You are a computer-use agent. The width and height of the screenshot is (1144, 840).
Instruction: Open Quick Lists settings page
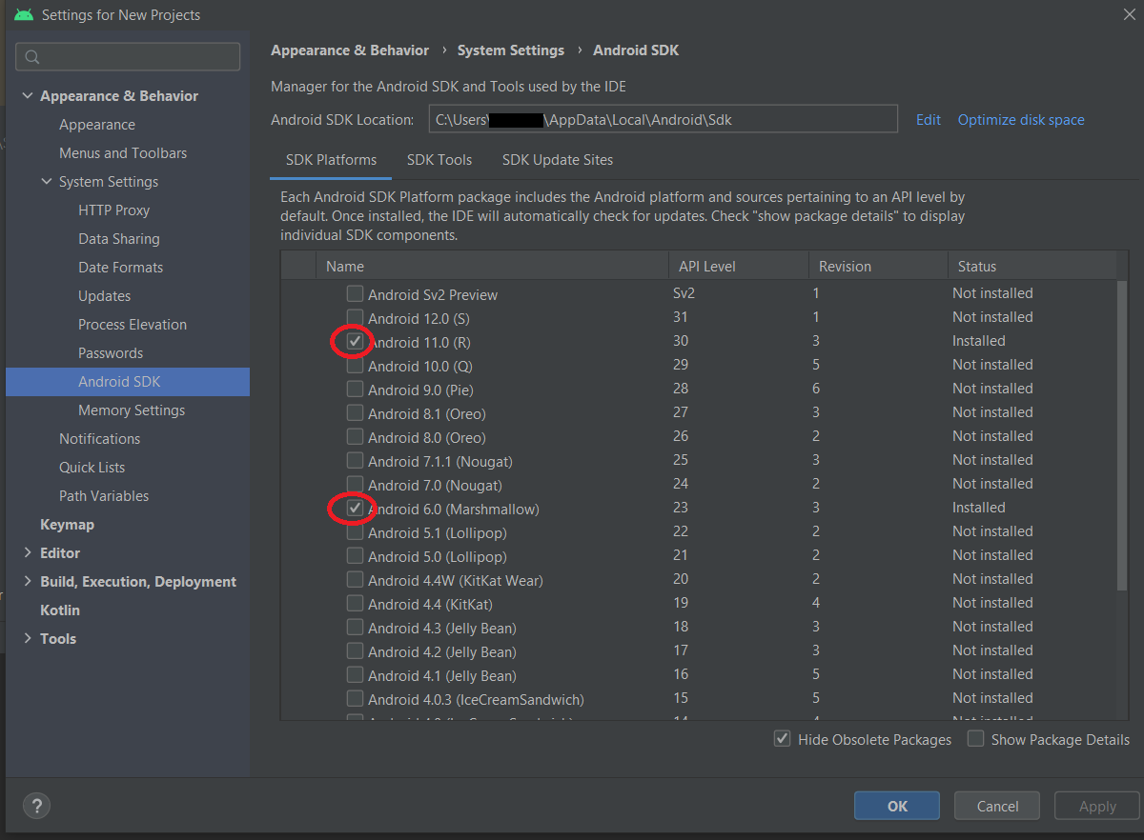coord(92,468)
